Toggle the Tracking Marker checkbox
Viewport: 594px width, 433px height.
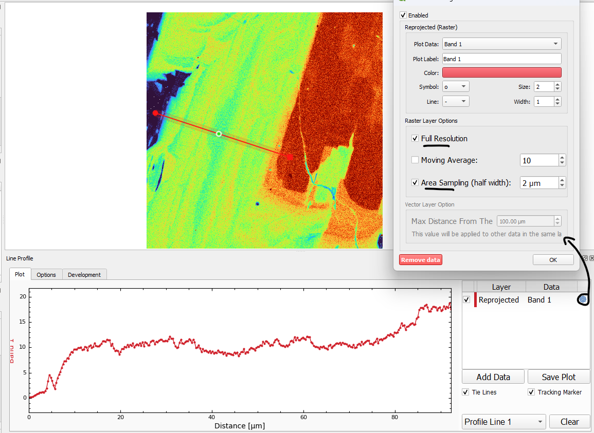coord(531,392)
